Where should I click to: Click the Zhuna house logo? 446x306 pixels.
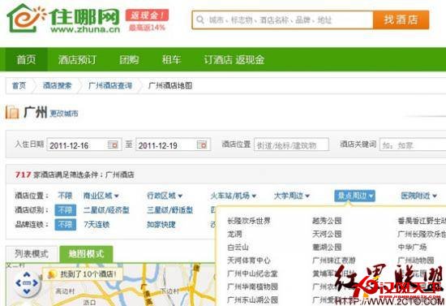pos(27,18)
